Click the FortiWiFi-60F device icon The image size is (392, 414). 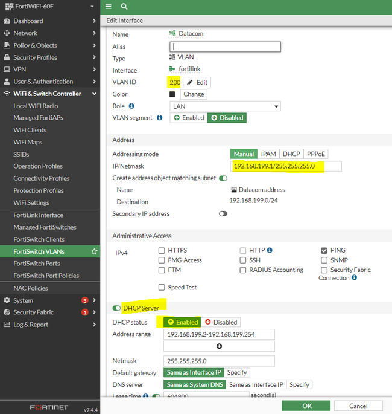(10, 6)
